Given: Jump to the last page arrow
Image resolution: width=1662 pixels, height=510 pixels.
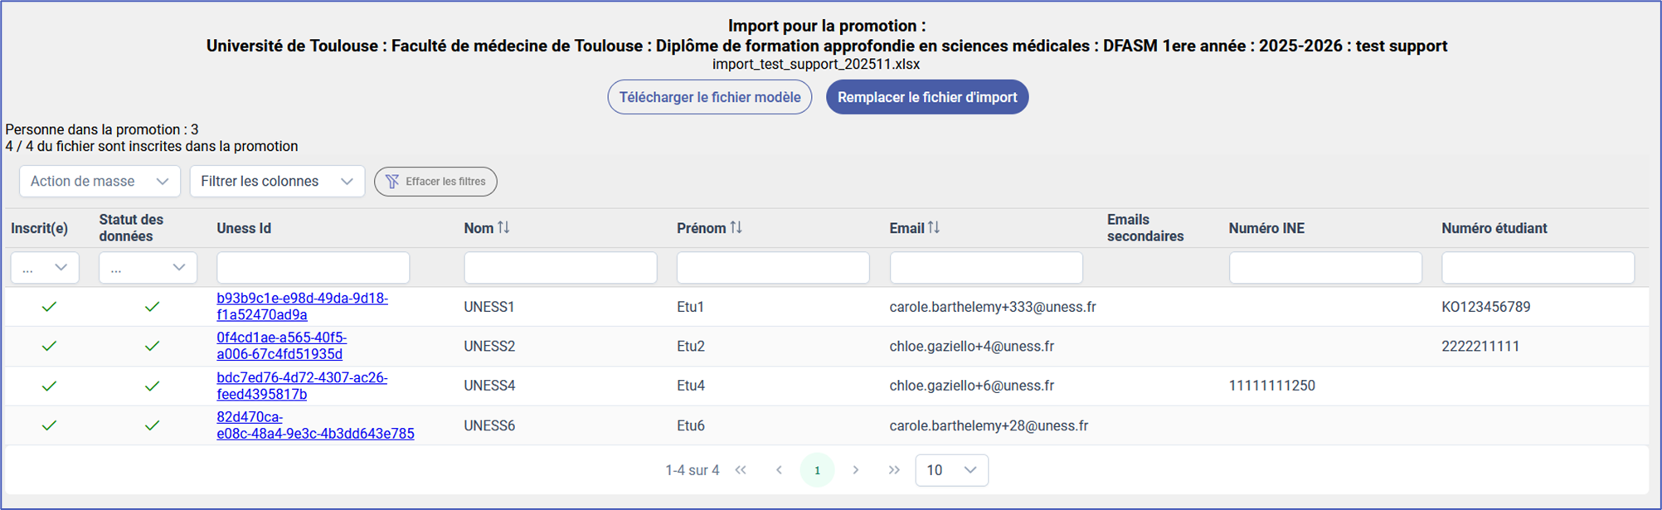Looking at the screenshot, I should [893, 470].
